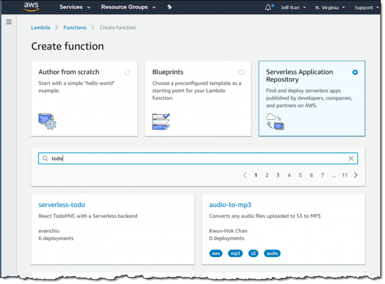Viewport: 385px width, 284px height.
Task: Select Serverless Application Repository radio button
Action: [x=355, y=72]
